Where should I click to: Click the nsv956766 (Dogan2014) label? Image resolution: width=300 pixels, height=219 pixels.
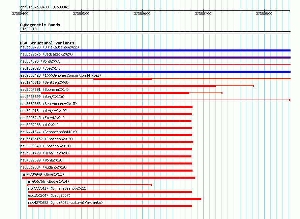[x=48, y=181]
